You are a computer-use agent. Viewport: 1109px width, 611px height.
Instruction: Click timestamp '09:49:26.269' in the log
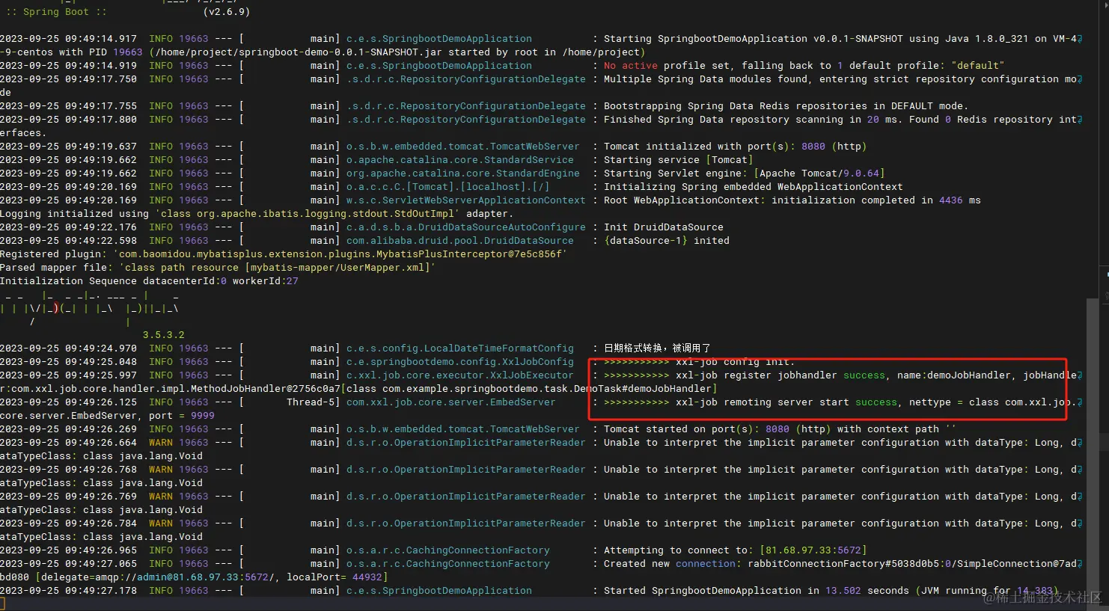101,429
